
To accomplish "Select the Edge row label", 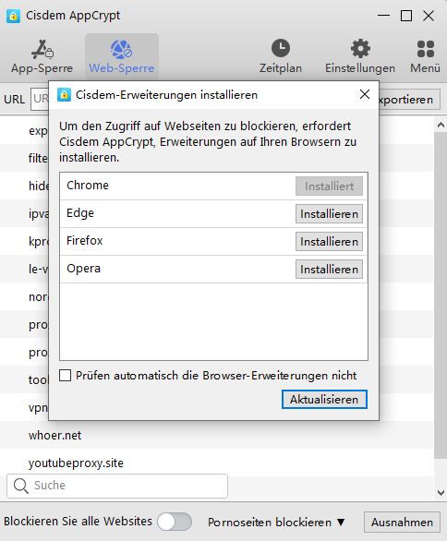I will [80, 213].
